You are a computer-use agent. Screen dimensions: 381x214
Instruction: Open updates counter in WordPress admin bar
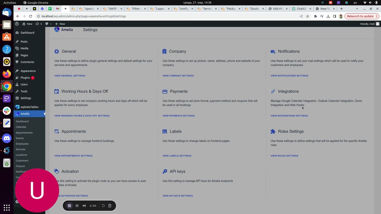(39, 24)
